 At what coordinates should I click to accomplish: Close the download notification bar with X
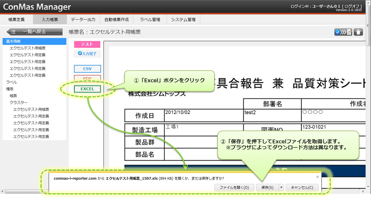click(x=317, y=177)
